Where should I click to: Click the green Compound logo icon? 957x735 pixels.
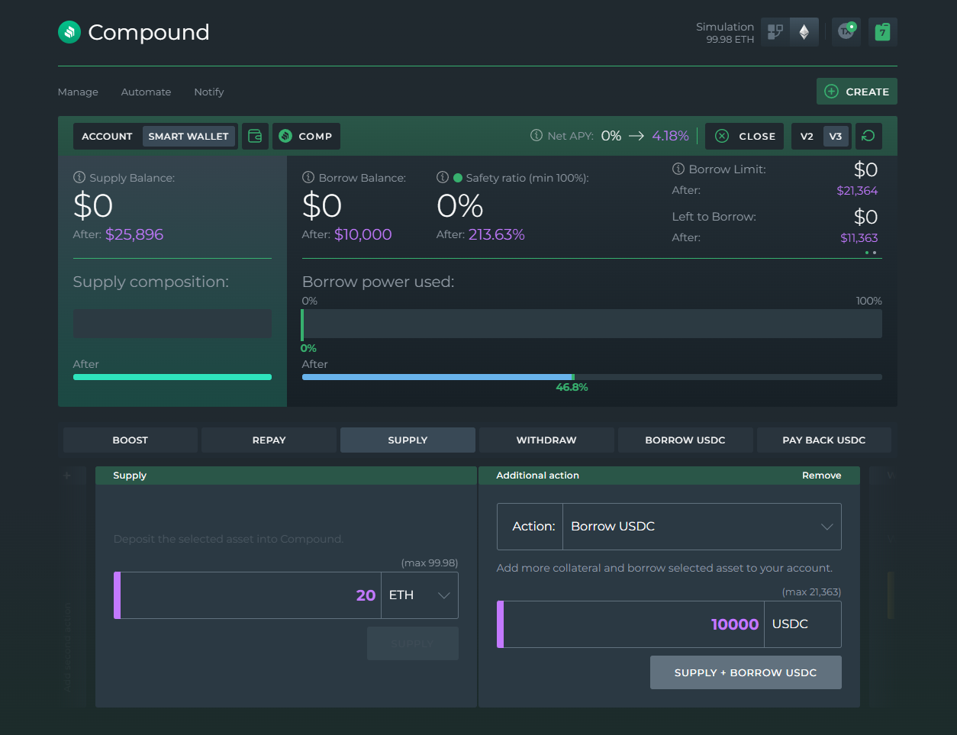tap(69, 32)
